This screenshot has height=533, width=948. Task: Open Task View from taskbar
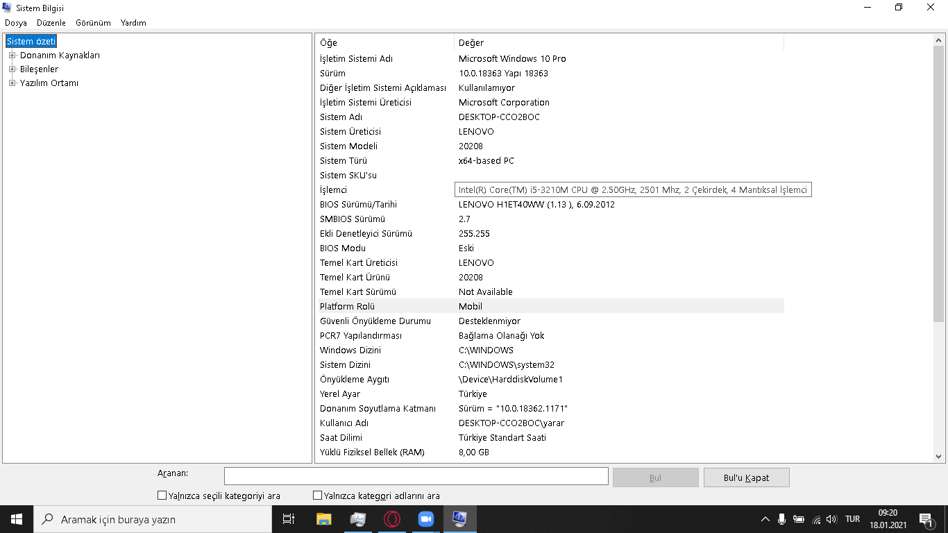coord(289,519)
